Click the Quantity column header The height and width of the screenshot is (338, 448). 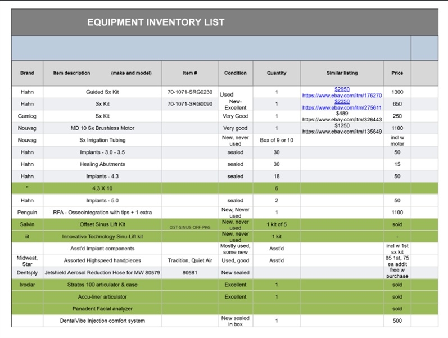point(276,73)
